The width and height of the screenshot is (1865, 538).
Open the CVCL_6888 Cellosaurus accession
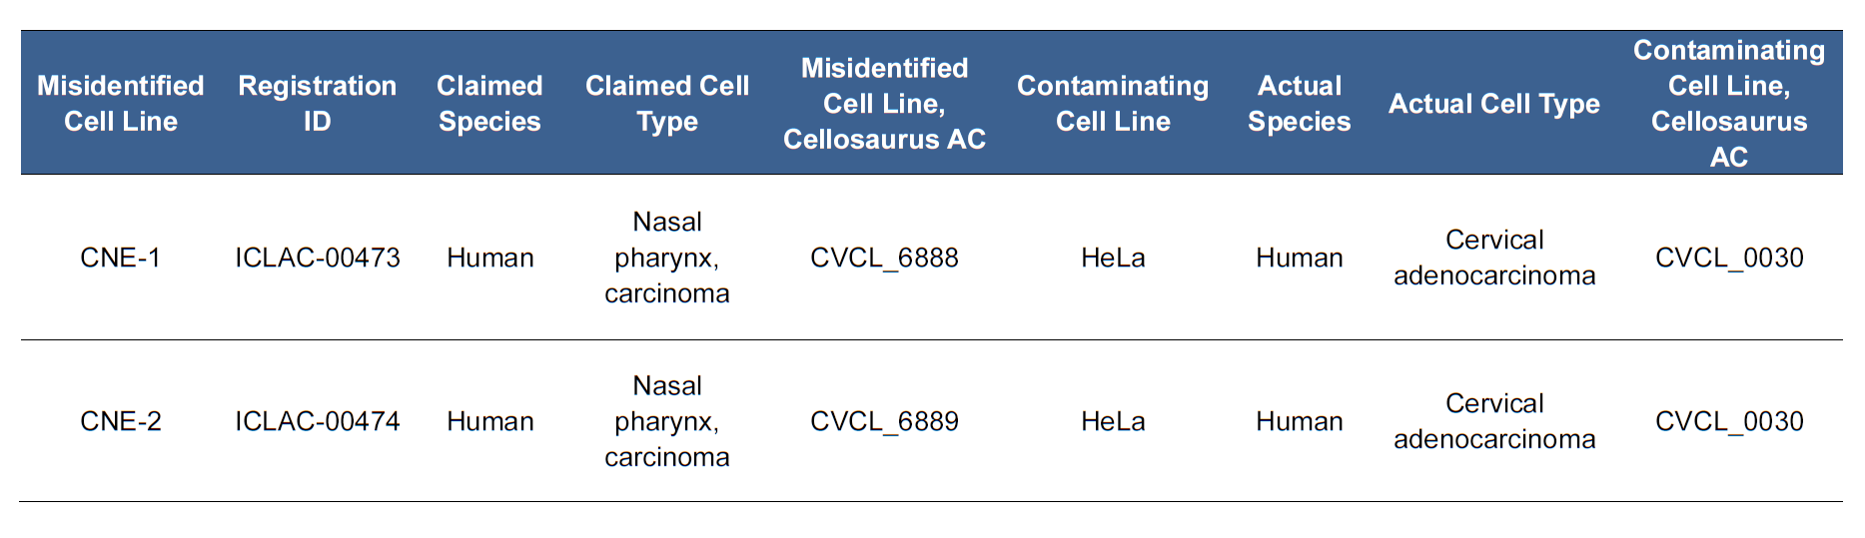point(884,258)
